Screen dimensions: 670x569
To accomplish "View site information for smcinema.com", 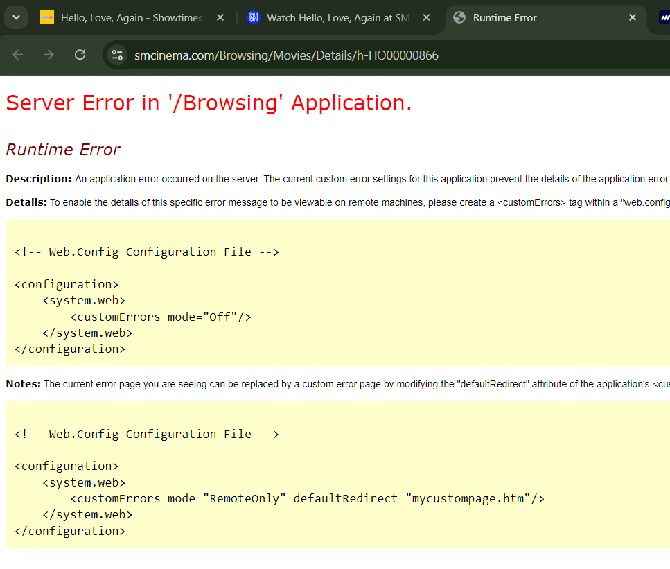I will click(x=117, y=55).
